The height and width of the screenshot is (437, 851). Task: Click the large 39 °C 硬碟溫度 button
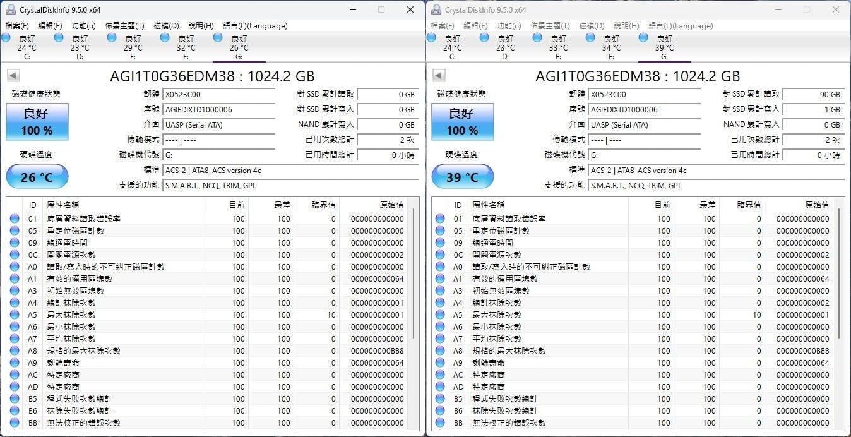click(462, 177)
